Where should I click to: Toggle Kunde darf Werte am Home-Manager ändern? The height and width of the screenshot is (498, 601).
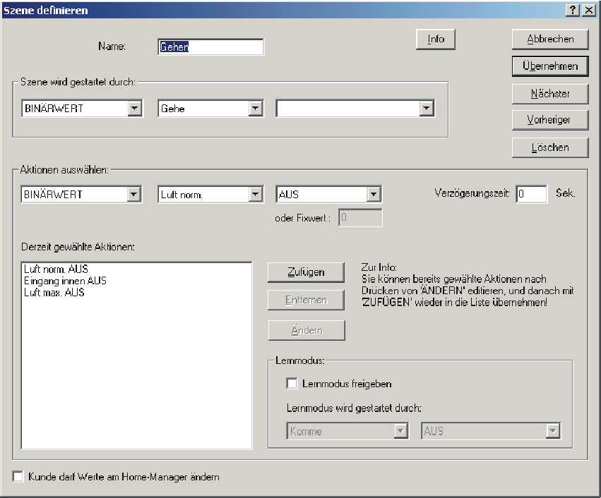18,477
